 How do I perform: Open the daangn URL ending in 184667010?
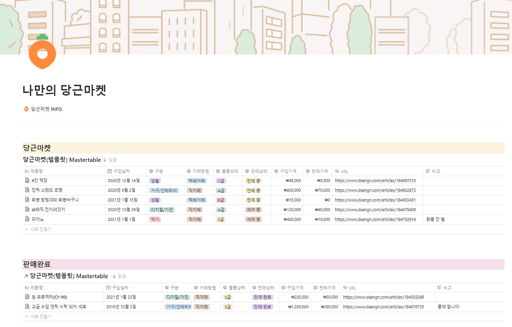[x=375, y=181]
